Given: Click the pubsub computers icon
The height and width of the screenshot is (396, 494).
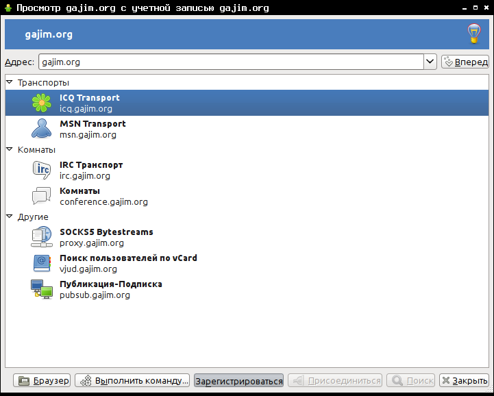Looking at the screenshot, I should 41,290.
